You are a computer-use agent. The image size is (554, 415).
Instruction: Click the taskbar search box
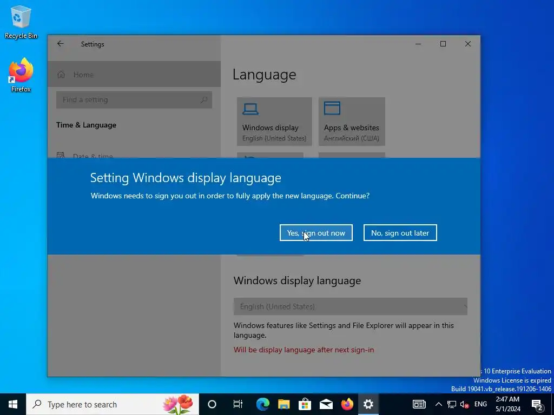[x=113, y=404]
